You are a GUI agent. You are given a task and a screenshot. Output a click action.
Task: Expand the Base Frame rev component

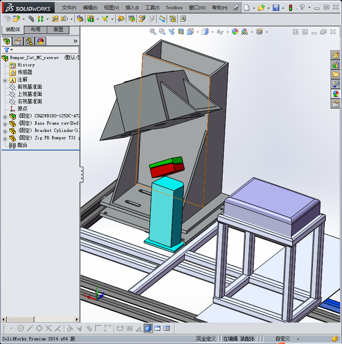click(5, 123)
